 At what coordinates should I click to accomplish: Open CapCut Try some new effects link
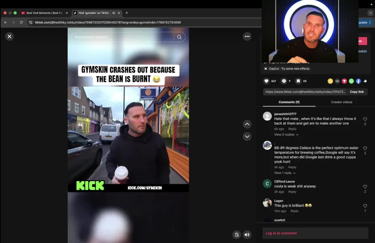pos(286,69)
